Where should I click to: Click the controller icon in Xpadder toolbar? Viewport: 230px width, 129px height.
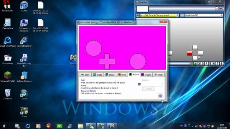click(138, 15)
